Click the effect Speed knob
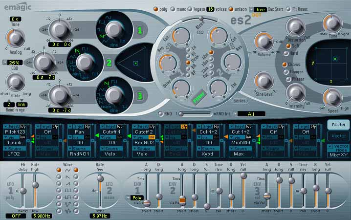 332,98
